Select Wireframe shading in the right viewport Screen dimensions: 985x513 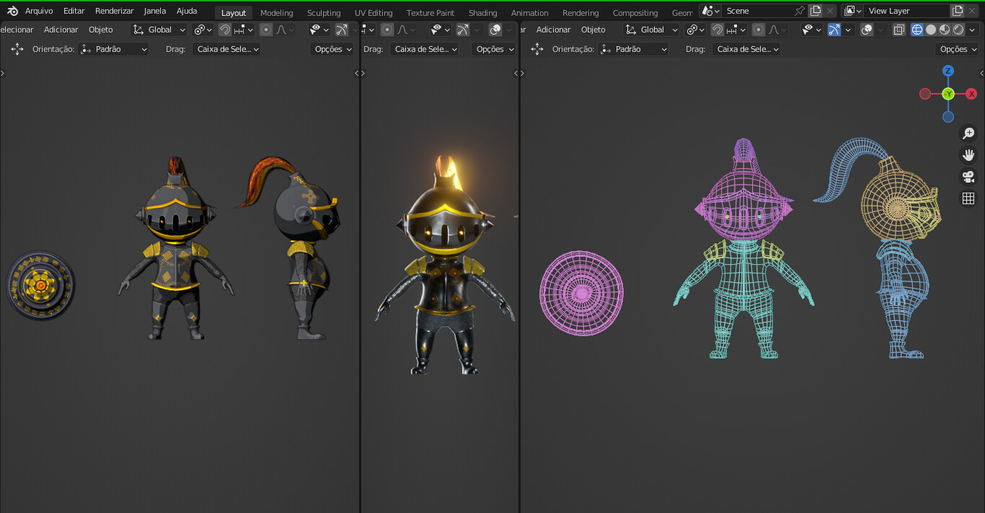pos(917,30)
